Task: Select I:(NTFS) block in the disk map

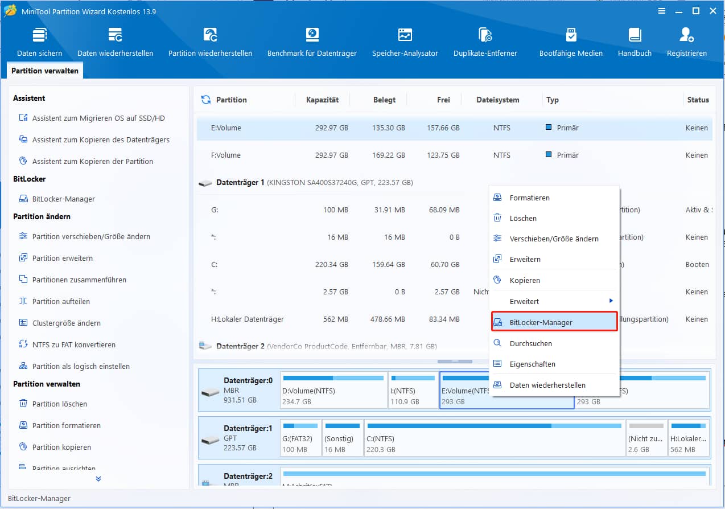Action: tap(414, 390)
